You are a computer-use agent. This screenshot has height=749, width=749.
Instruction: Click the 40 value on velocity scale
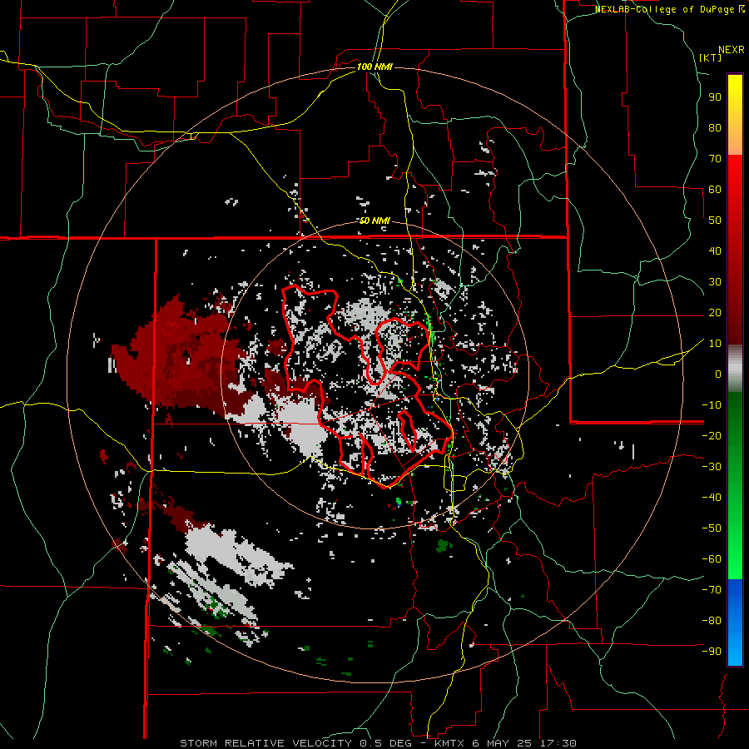point(715,250)
